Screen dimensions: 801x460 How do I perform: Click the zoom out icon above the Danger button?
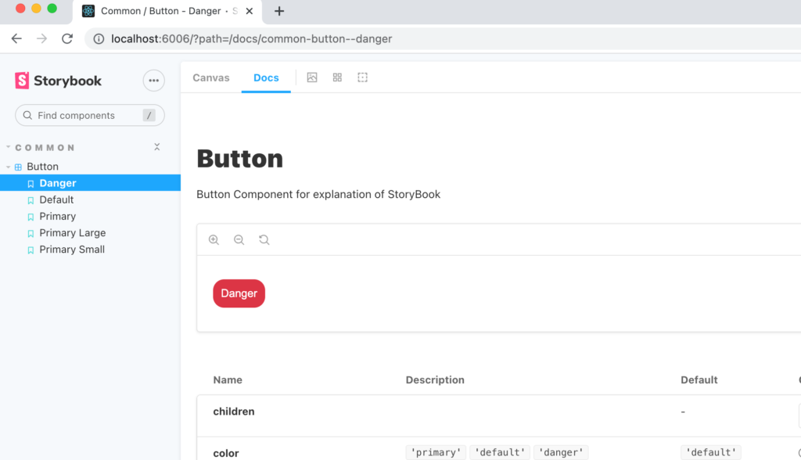pyautogui.click(x=239, y=239)
